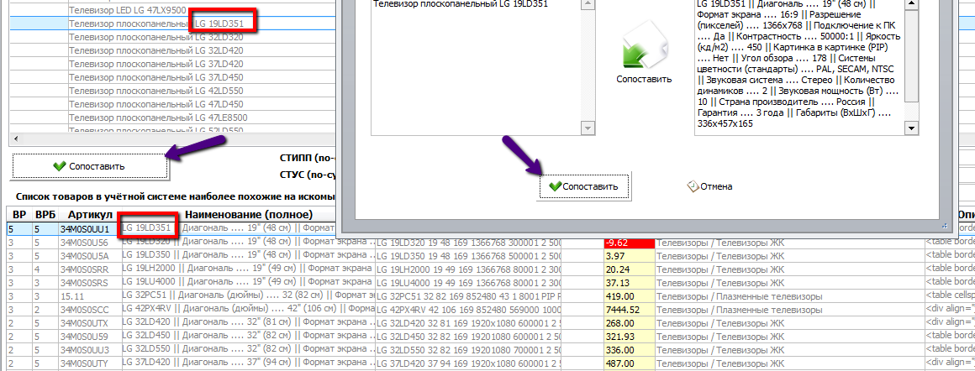Viewport: 975px width, 371px height.
Task: Sort by the ВРБ column header
Action: (45, 215)
